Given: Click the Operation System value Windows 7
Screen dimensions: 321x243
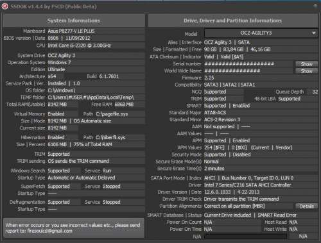Looking at the screenshot, I should 59,62.
